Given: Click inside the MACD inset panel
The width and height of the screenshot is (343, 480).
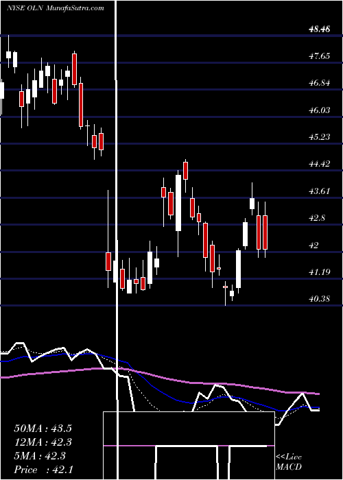Looking at the screenshot, I should pyautogui.click(x=189, y=446).
